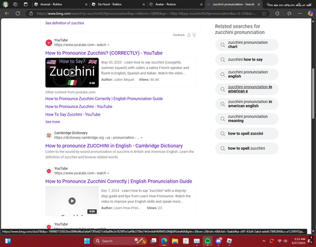Search 'zucchini pronunciation in american english' suggestion
The image size is (316, 247).
point(246,104)
